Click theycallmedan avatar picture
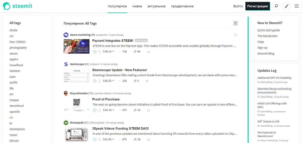The height and width of the screenshot is (143, 302). coord(66,93)
